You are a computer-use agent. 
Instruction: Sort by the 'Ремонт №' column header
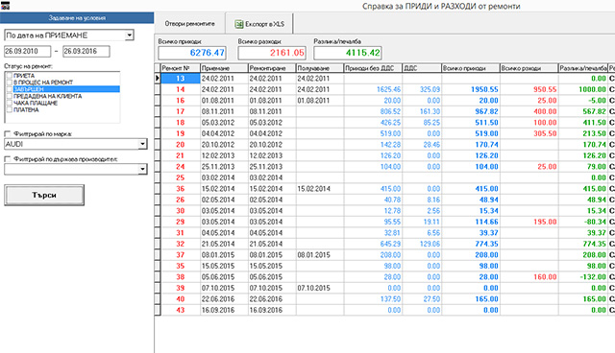181,68
